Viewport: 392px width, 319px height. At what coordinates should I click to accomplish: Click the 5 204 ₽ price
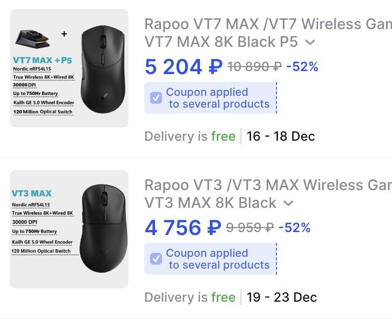click(x=183, y=67)
